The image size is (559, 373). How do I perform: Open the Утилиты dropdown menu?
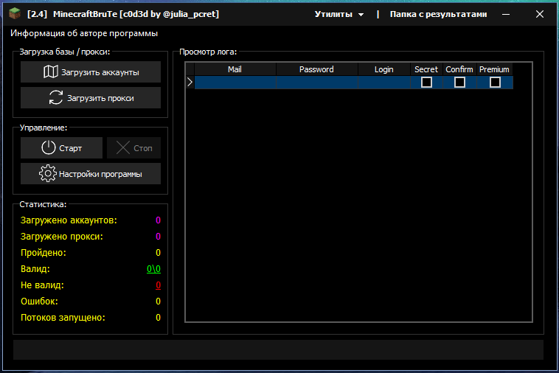pyautogui.click(x=339, y=14)
